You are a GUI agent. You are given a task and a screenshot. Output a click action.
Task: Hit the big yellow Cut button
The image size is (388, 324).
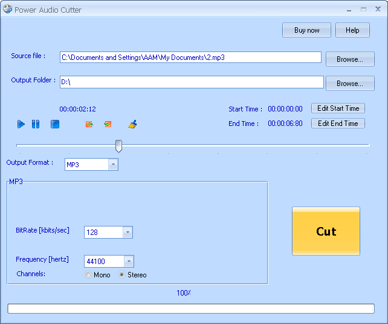point(326,231)
